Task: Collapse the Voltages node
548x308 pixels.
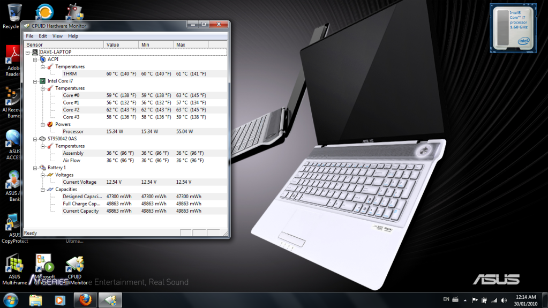Action: coord(43,175)
